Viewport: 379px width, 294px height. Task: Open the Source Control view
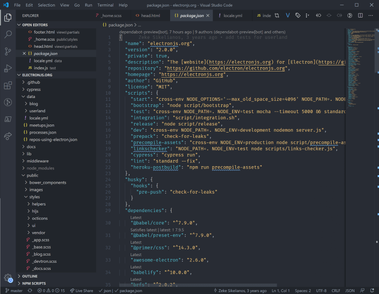point(7,51)
